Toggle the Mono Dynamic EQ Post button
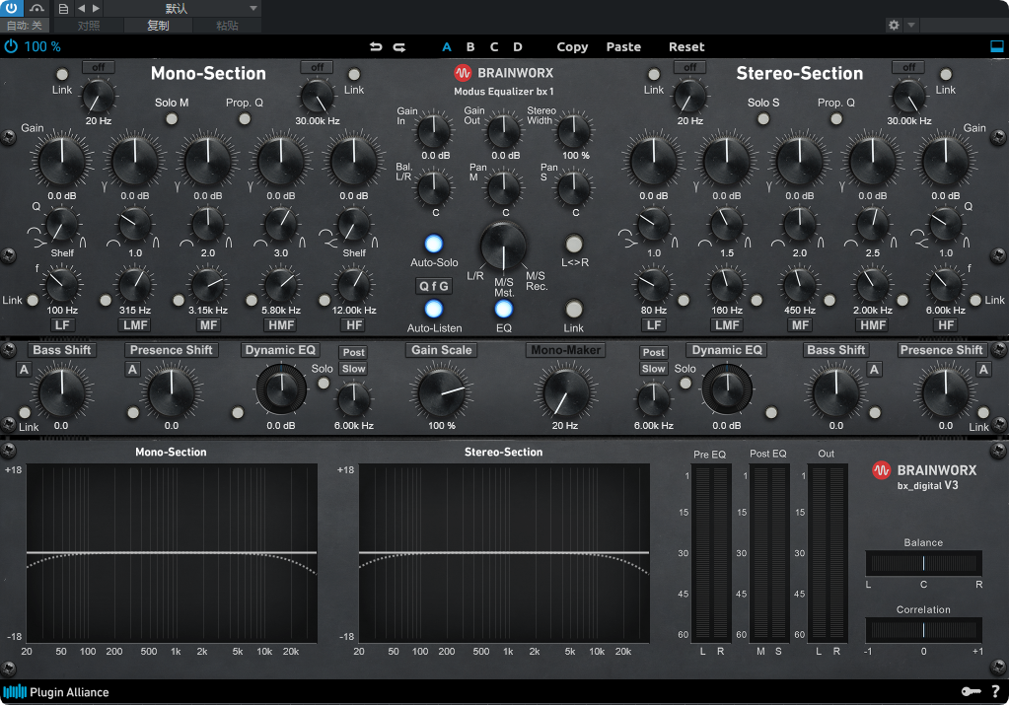This screenshot has width=1009, height=705. (x=353, y=352)
